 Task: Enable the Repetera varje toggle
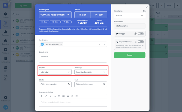141,42
